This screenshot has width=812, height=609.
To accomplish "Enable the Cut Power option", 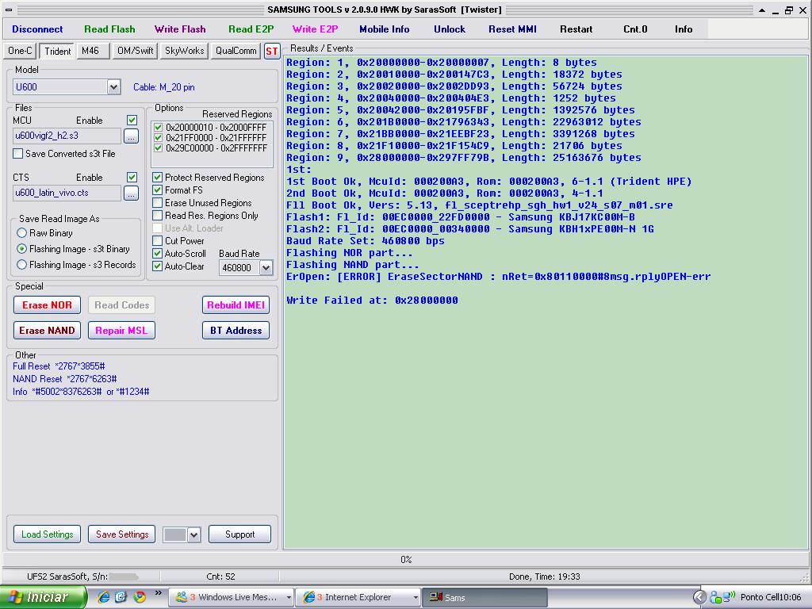I will [158, 241].
